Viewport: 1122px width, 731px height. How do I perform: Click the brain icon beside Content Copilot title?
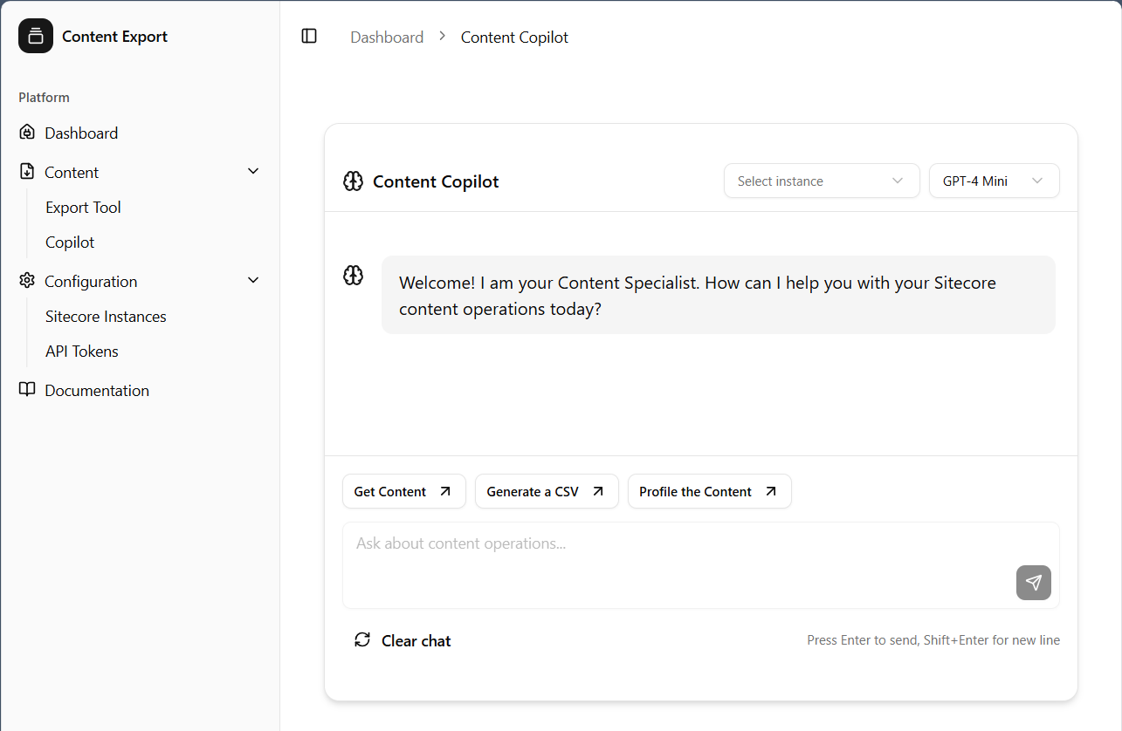point(353,181)
